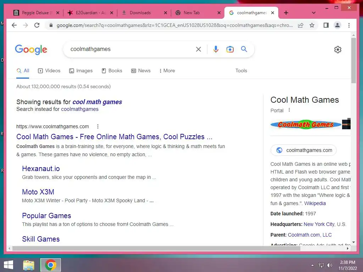Click the scroll down arrow of page scrollbar
The height and width of the screenshot is (272, 363).
pos(353,242)
